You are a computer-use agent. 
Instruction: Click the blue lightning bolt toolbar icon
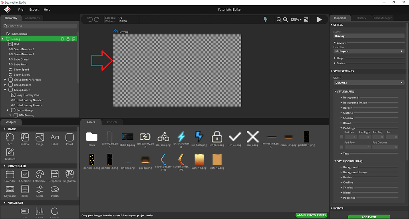[266, 20]
